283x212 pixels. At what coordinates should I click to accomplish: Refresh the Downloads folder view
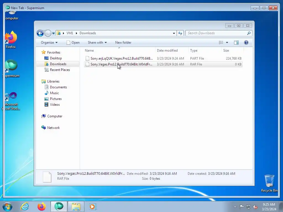180,33
